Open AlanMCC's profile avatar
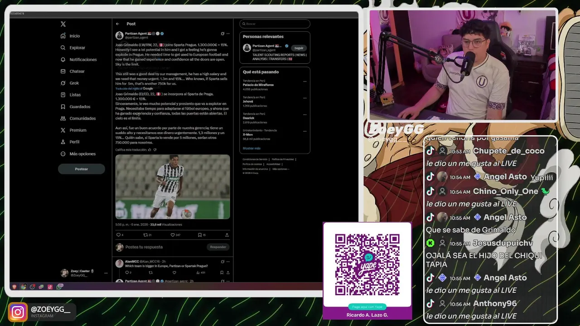 point(119,264)
